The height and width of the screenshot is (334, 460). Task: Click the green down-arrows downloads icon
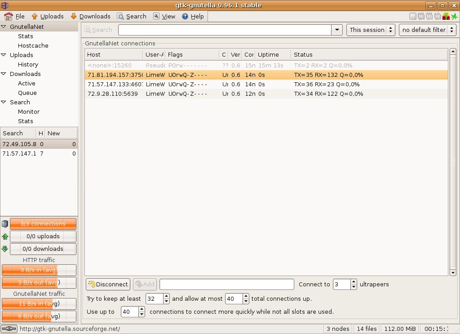pos(5,249)
